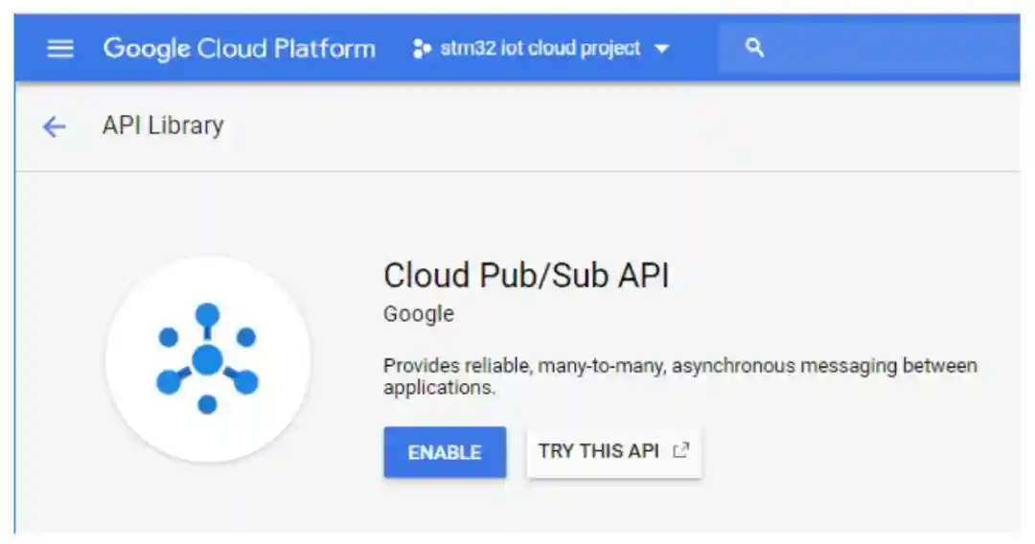The width and height of the screenshot is (1035, 544).
Task: Click the API Library page title
Action: coord(163,125)
